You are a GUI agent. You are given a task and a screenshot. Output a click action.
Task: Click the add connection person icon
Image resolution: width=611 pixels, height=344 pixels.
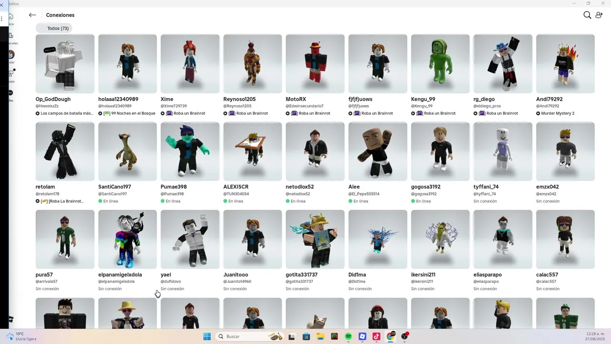click(x=599, y=15)
